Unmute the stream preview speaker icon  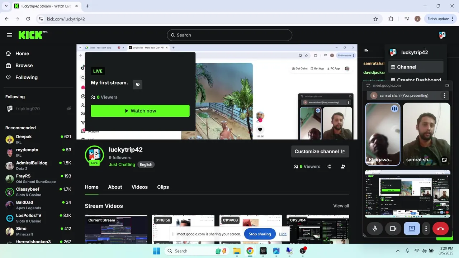[138, 85]
